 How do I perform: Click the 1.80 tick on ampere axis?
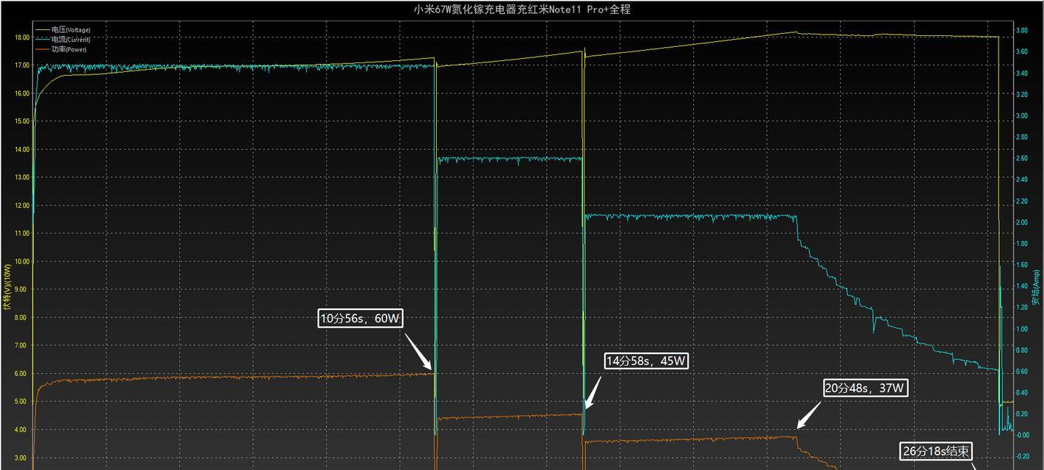pyautogui.click(x=1021, y=243)
